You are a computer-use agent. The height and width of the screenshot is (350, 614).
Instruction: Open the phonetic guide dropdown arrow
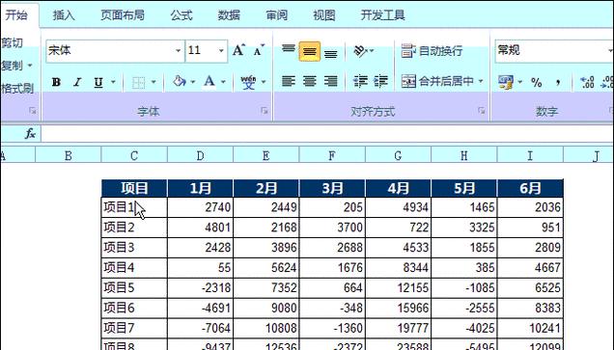264,82
